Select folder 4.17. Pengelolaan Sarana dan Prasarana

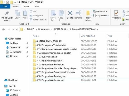pos(54,72)
